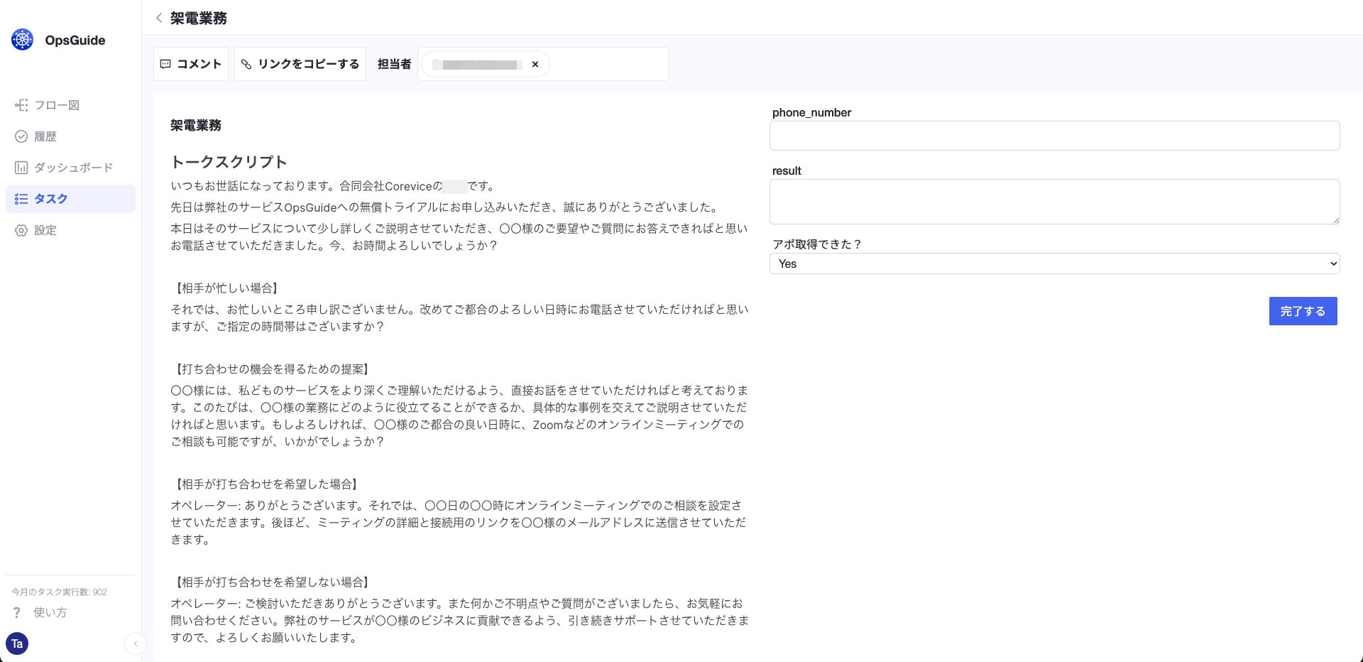Click the フロー図 flow diagram icon

pos(21,105)
